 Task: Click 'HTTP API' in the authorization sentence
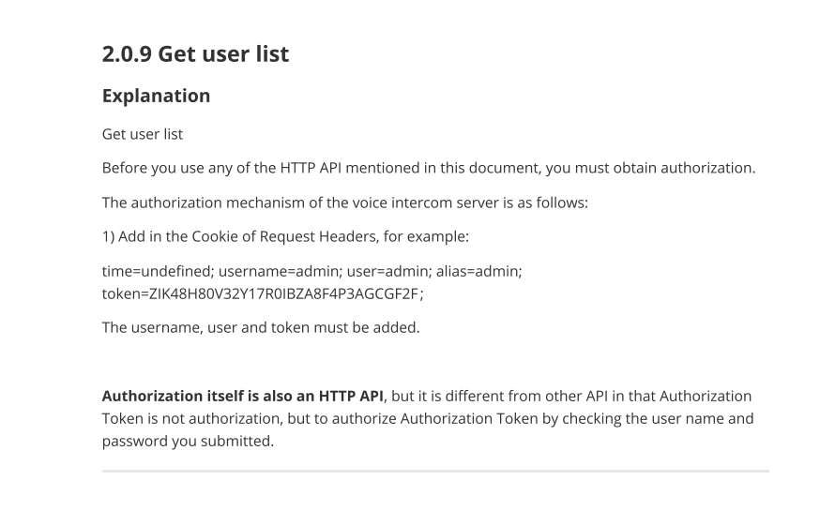[x=310, y=168]
